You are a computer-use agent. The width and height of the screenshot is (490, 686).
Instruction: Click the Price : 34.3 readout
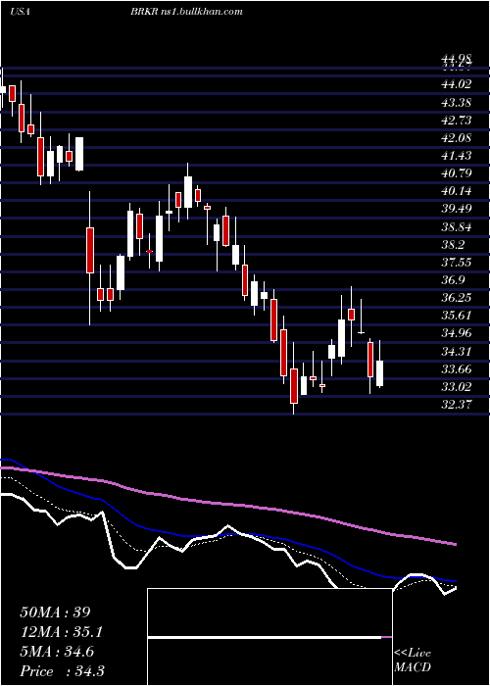(62, 671)
